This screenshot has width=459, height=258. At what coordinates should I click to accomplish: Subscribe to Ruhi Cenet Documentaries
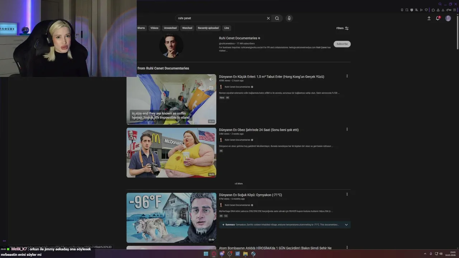342,44
